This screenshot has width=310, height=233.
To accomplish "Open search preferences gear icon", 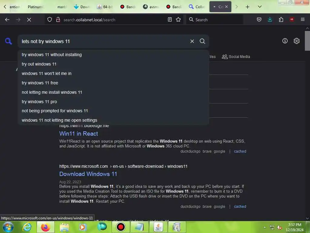I will click(296, 41).
